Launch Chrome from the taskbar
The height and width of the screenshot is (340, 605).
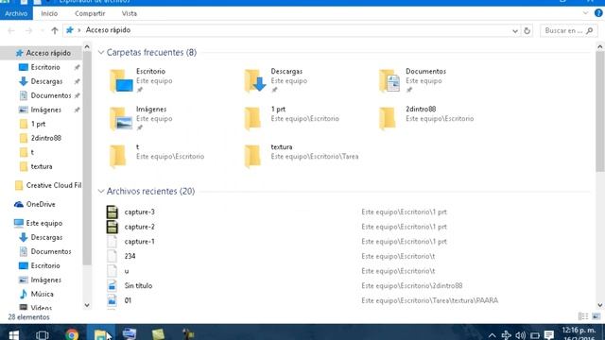tap(72, 334)
